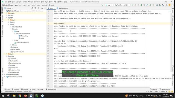
Task: Toggle tool window bars via bottom-left status icon
Action: coord(2,91)
